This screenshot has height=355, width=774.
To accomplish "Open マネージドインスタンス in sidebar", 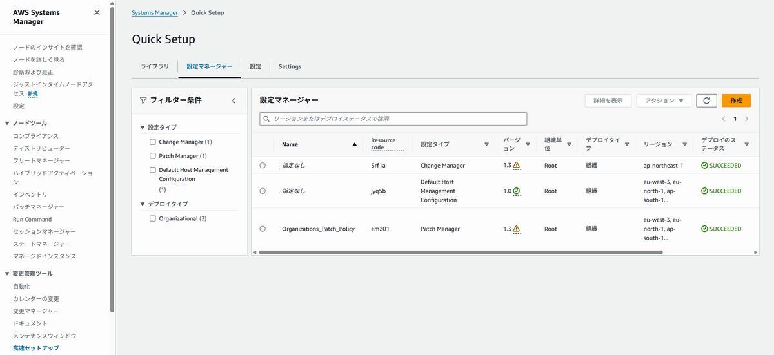I will (45, 256).
